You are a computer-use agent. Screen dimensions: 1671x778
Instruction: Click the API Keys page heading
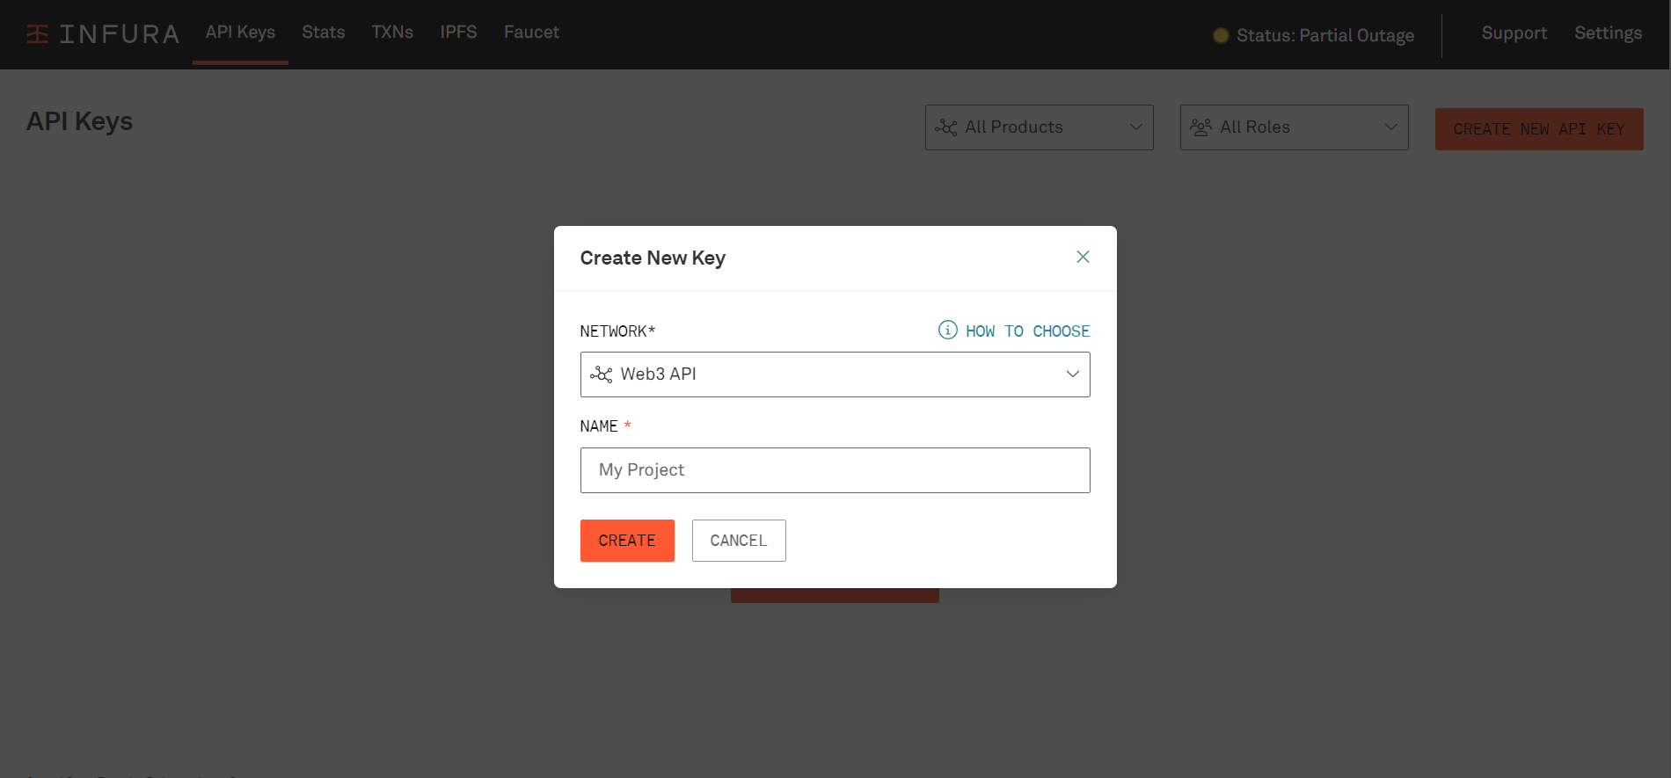point(79,121)
